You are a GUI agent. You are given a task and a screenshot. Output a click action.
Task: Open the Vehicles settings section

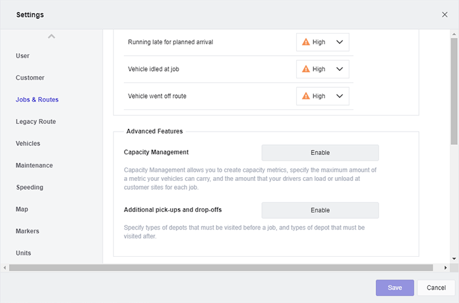28,144
